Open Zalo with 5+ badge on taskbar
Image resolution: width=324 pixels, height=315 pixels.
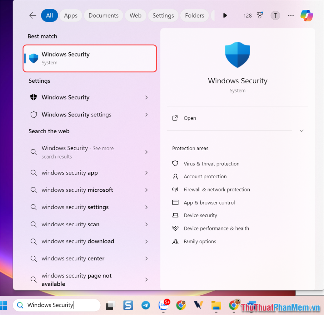tap(164, 305)
